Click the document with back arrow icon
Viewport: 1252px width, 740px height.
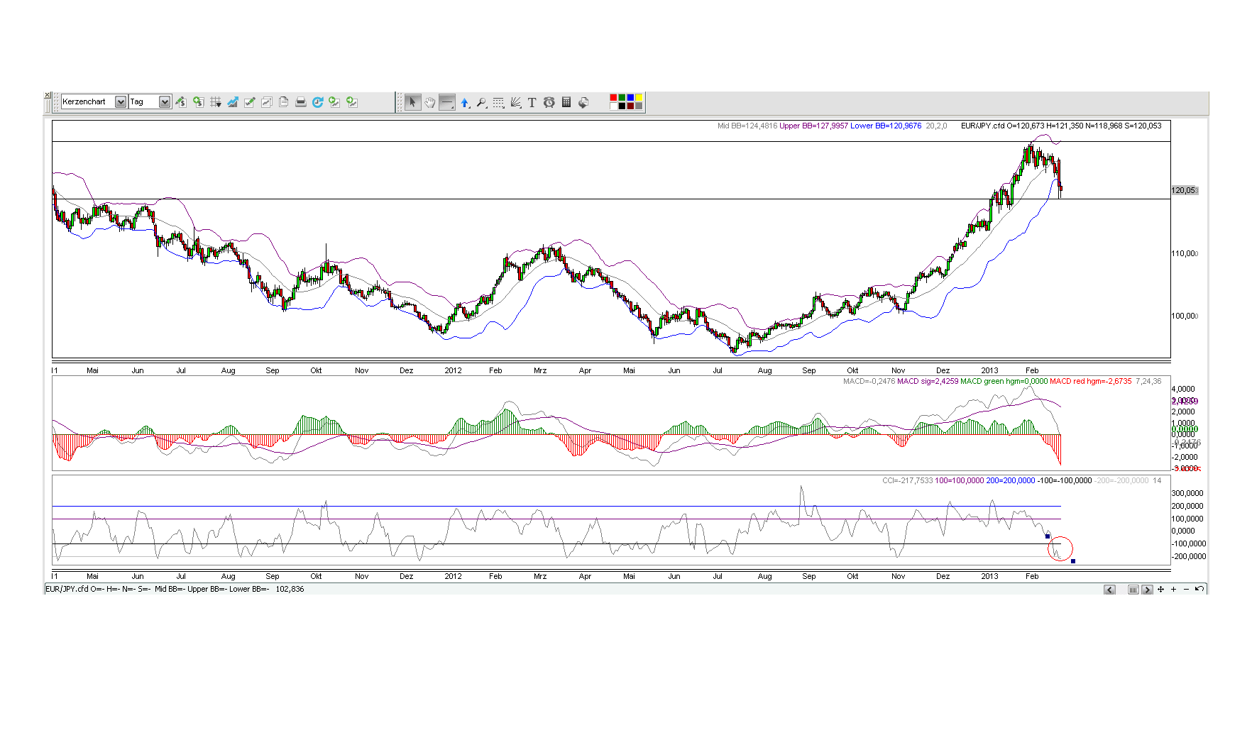coord(583,102)
